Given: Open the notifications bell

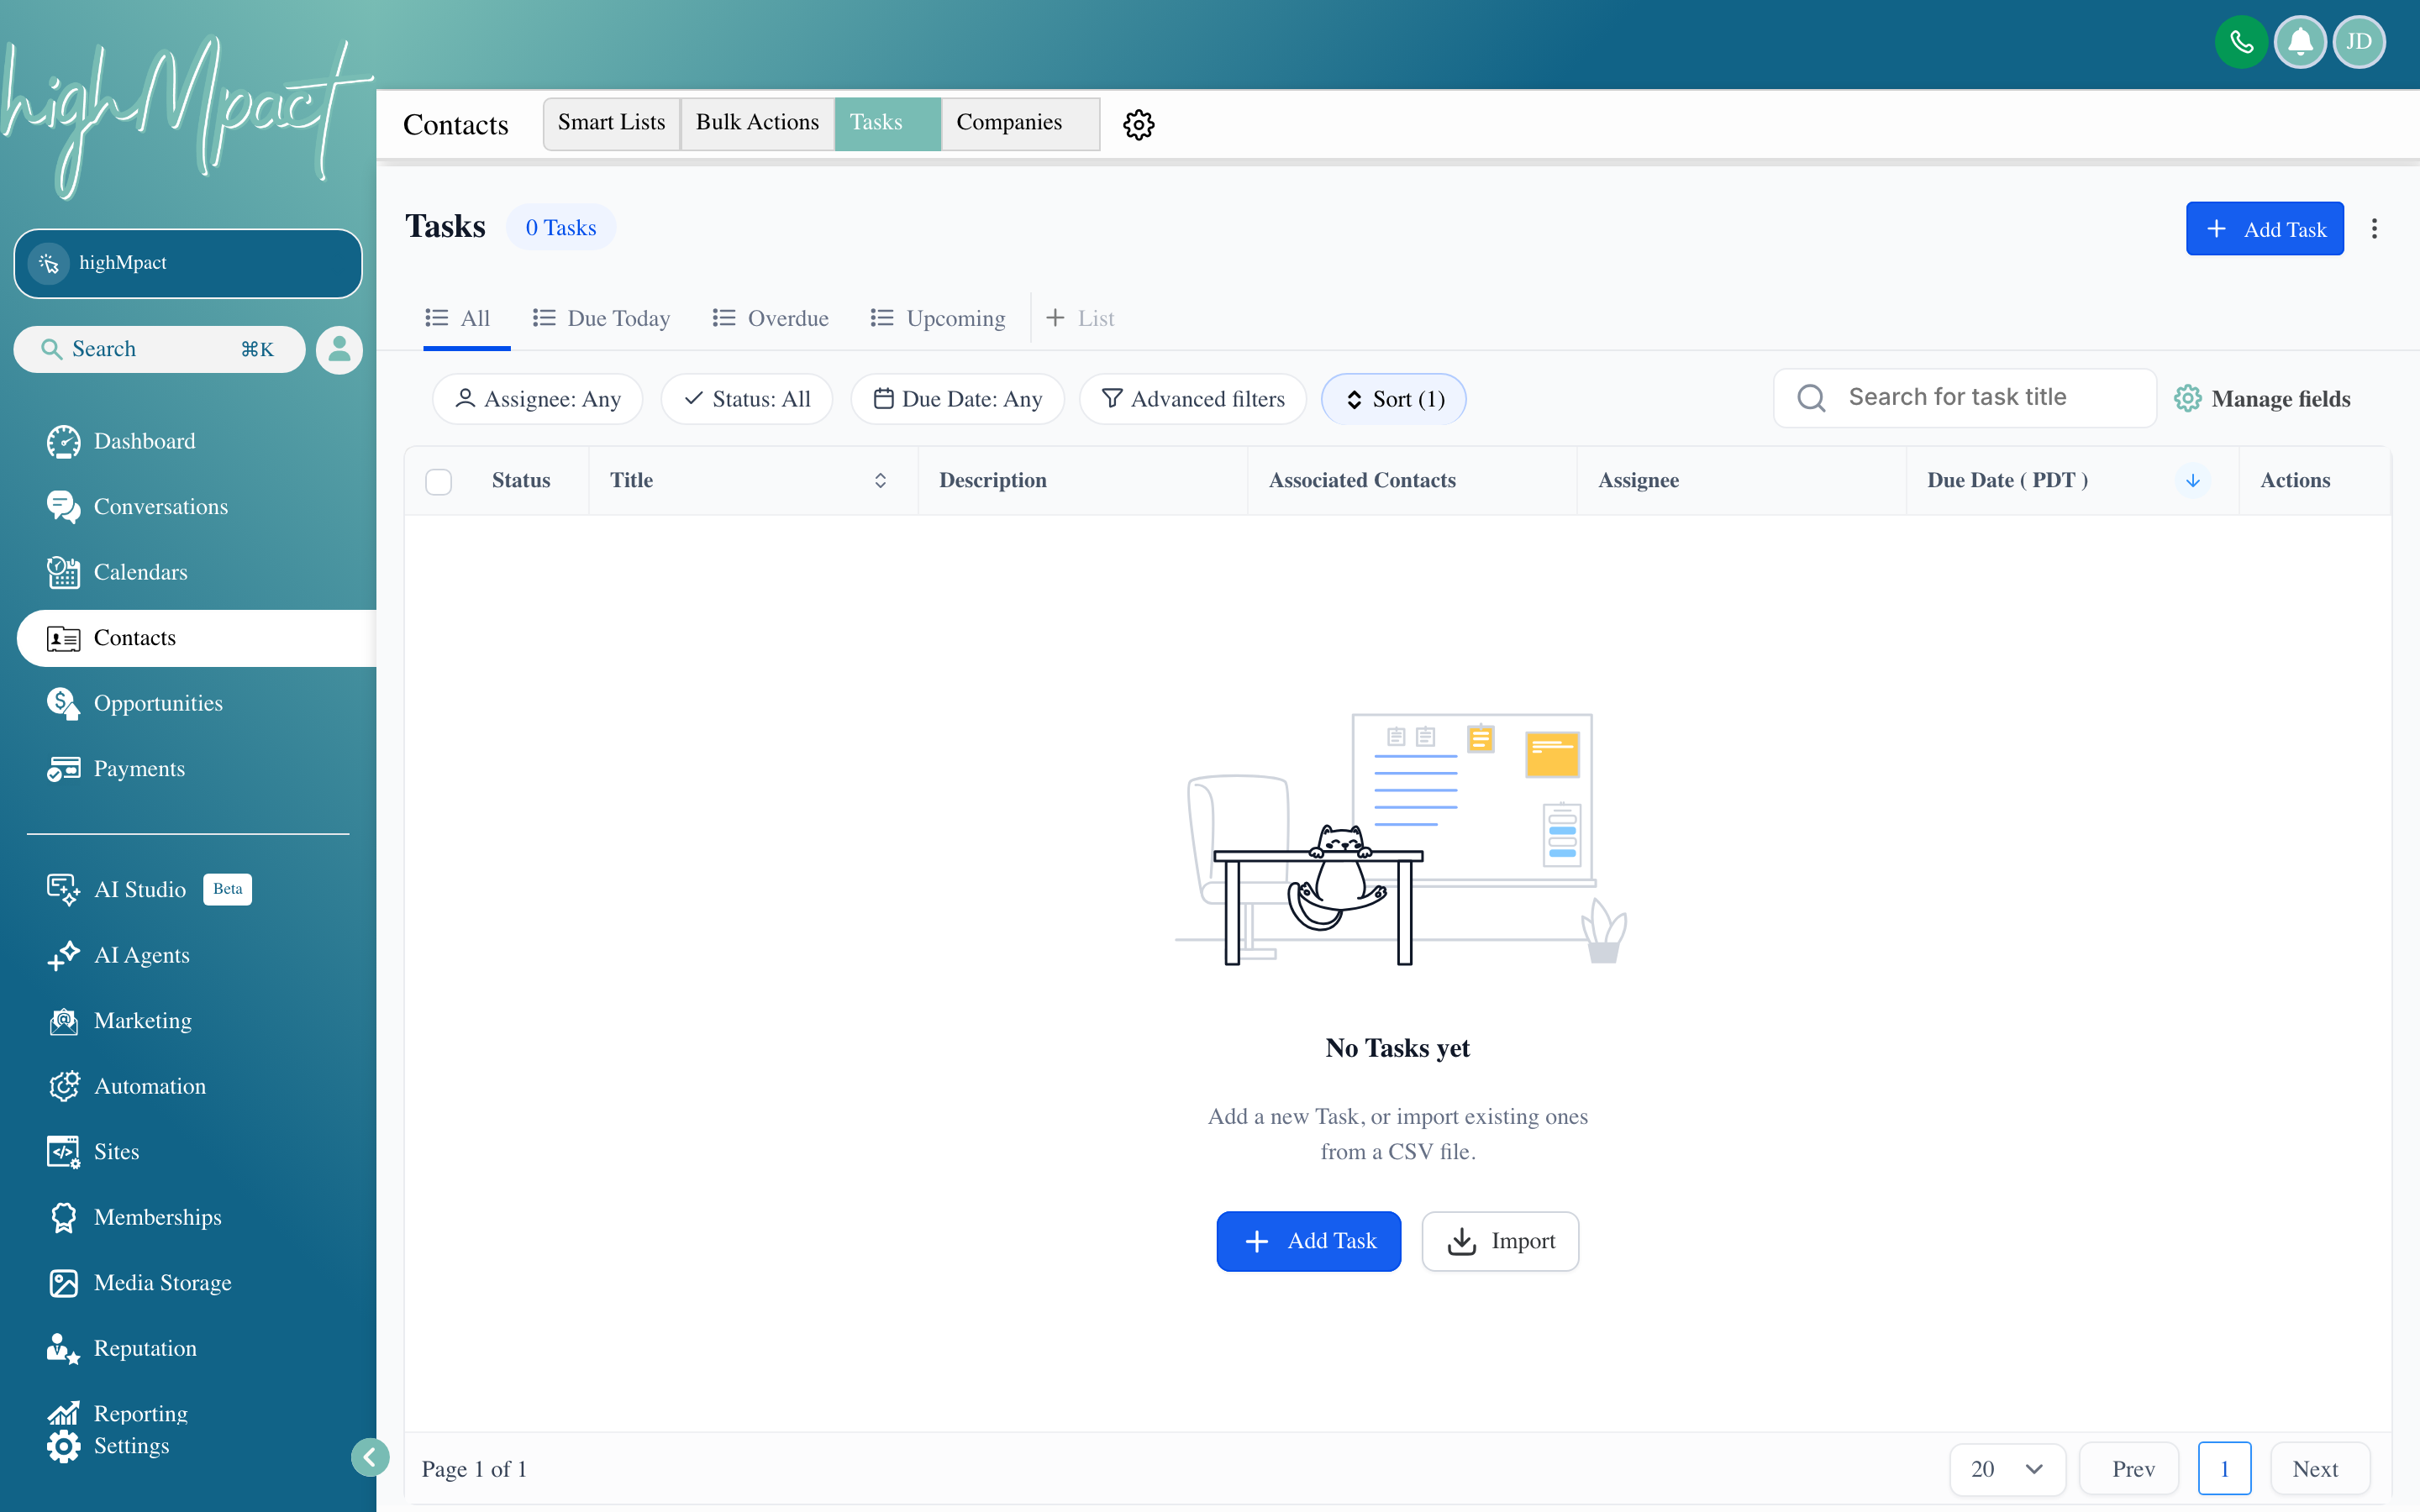Looking at the screenshot, I should 2300,42.
